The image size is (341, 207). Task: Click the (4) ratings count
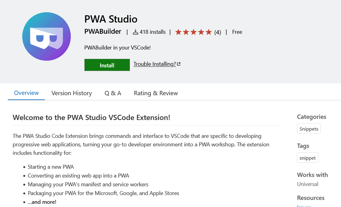217,32
